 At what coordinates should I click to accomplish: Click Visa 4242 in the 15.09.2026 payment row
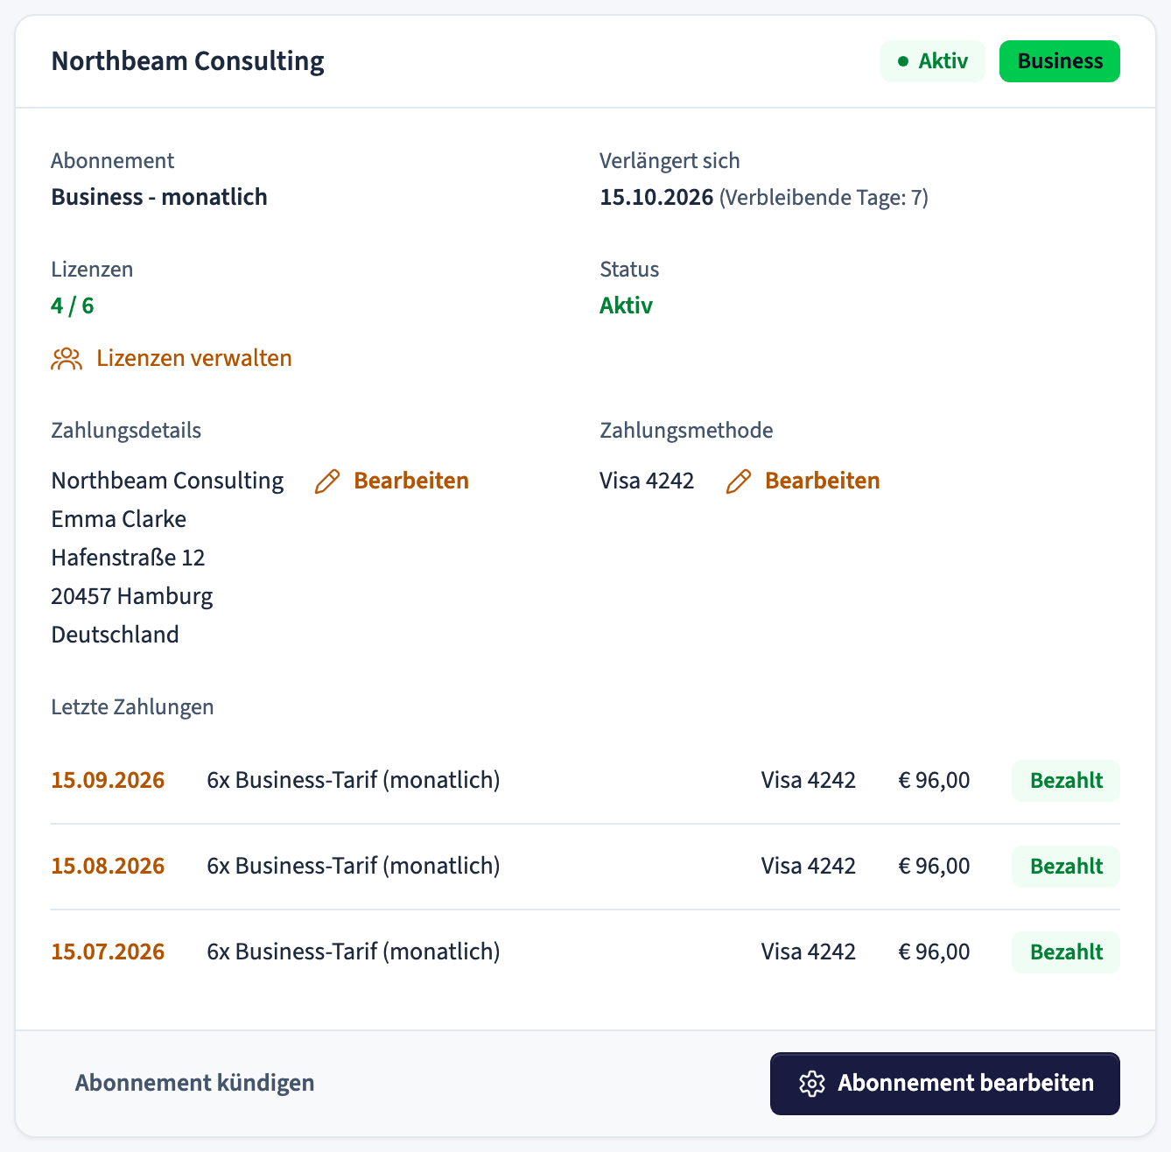click(809, 781)
